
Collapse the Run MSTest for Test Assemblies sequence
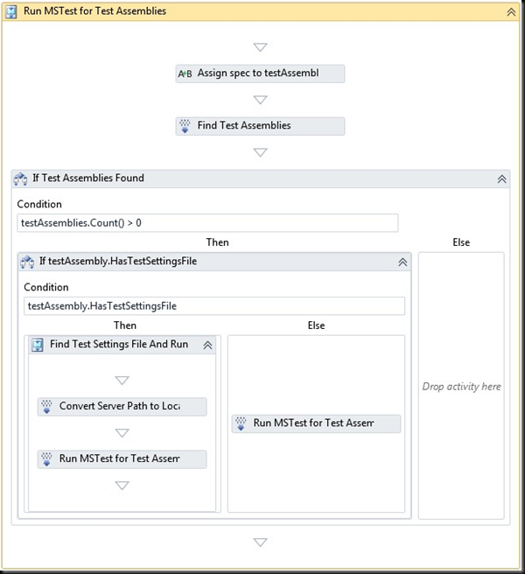[x=511, y=12]
